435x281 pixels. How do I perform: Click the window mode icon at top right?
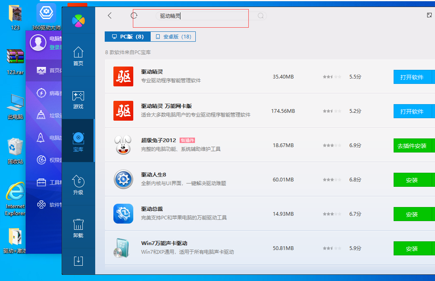point(429,15)
